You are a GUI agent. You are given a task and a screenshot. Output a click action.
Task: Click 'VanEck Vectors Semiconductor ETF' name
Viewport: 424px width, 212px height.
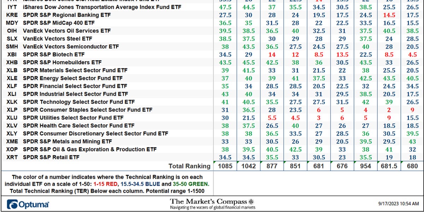click(x=71, y=47)
